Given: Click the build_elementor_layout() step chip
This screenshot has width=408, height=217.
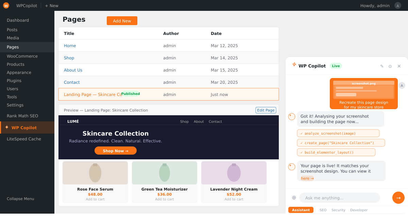Looking at the screenshot, I should tap(336, 152).
